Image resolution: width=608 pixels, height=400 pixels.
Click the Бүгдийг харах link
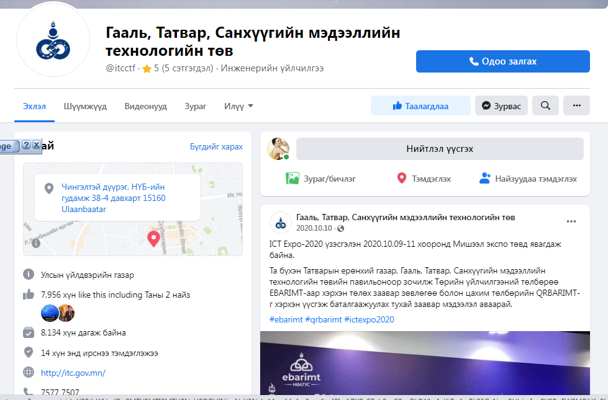click(216, 146)
